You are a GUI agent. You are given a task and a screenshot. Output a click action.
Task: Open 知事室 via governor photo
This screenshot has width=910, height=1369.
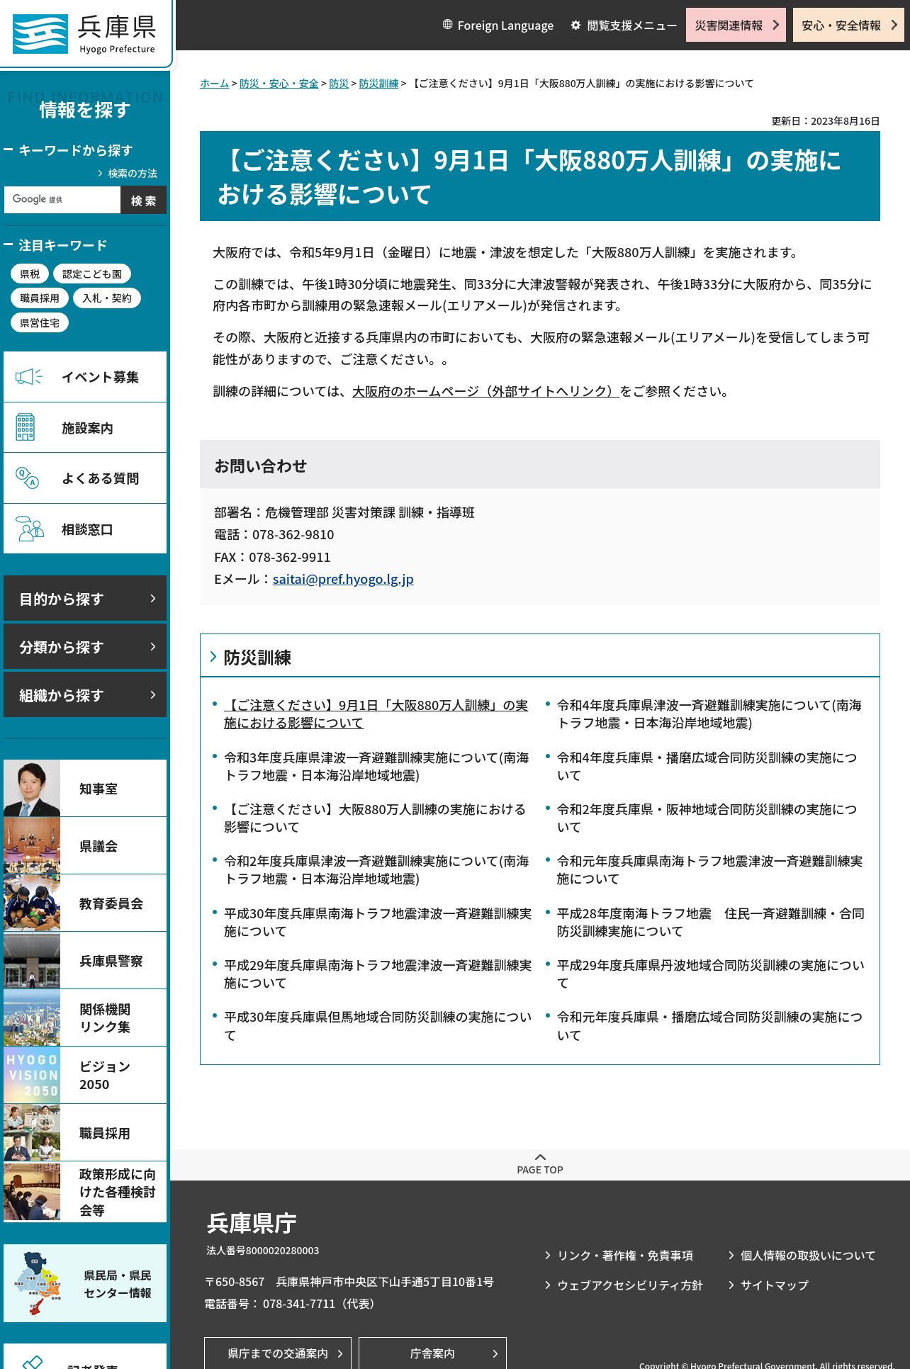(32, 789)
